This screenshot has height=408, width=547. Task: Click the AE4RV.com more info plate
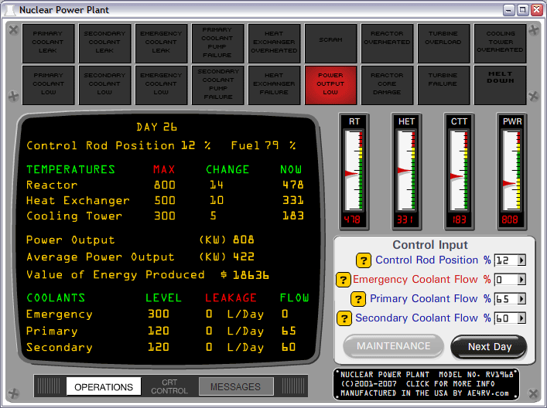[x=426, y=384]
